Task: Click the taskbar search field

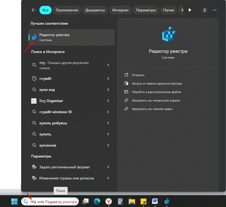Action: point(50,201)
